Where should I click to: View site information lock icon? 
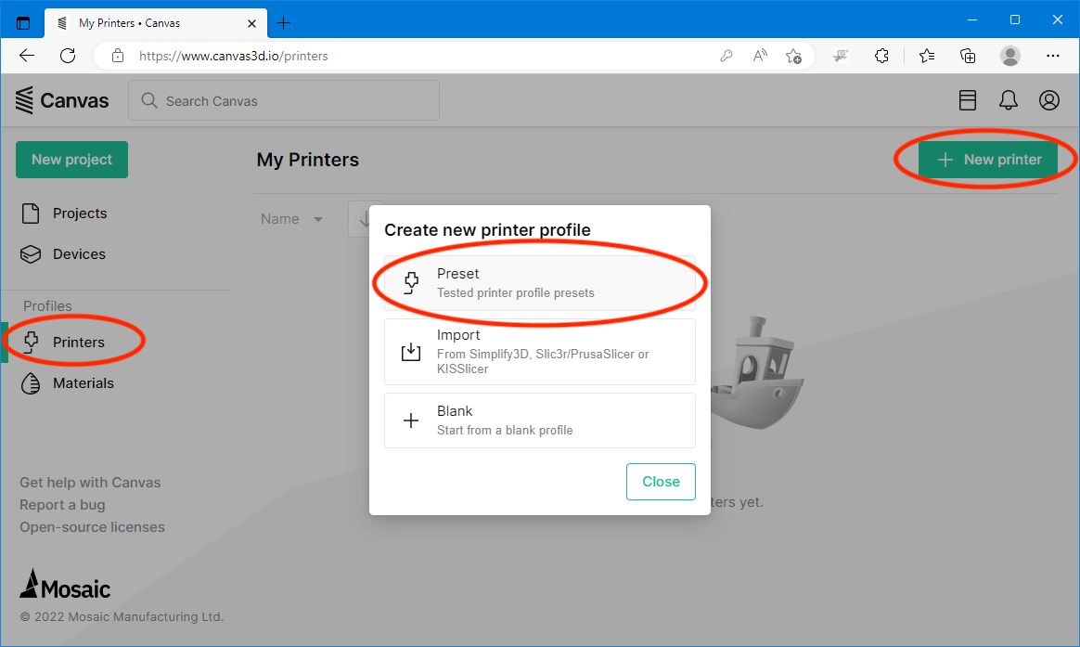pyautogui.click(x=118, y=56)
